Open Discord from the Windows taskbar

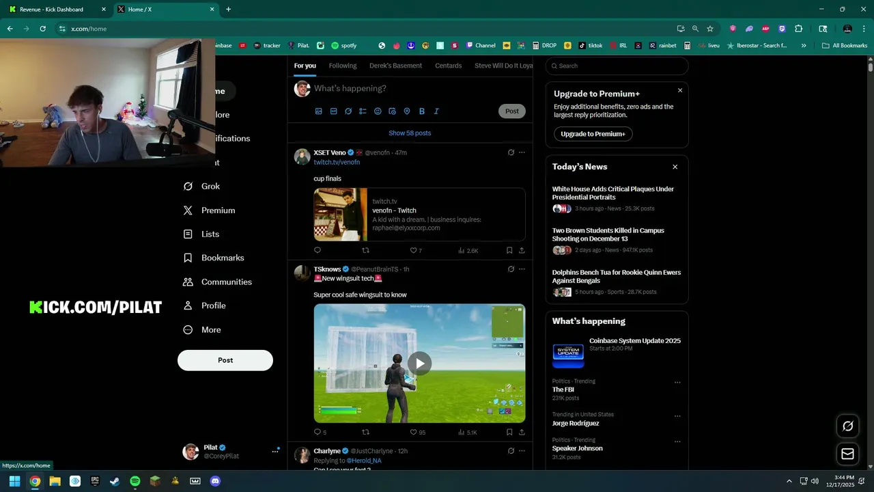point(216,481)
